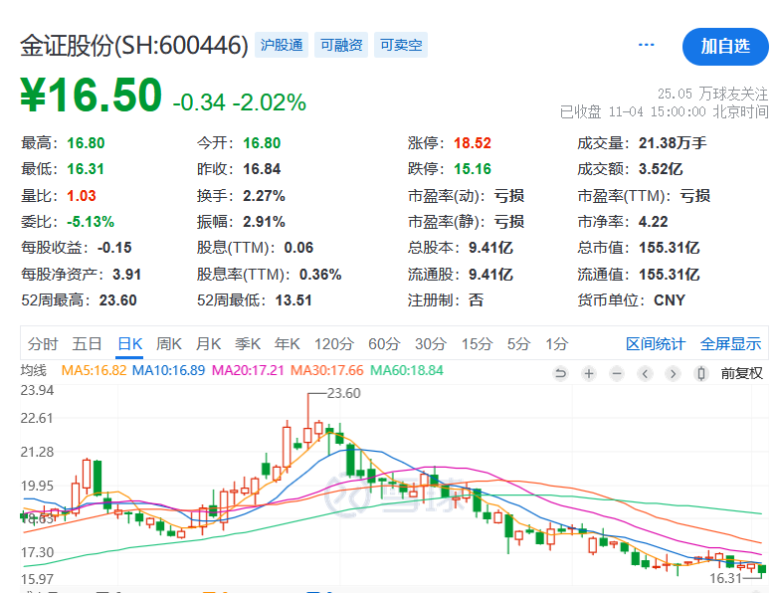Click the 振幅 2.91% value
777x593 pixels.
pyautogui.click(x=264, y=222)
